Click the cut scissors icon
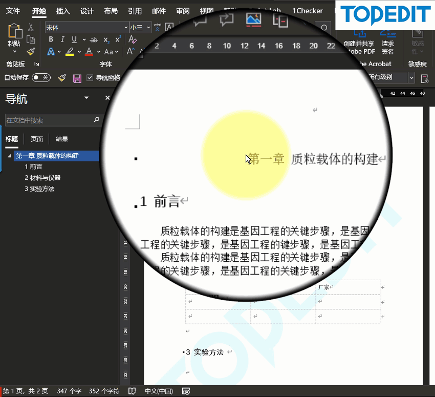 click(31, 27)
